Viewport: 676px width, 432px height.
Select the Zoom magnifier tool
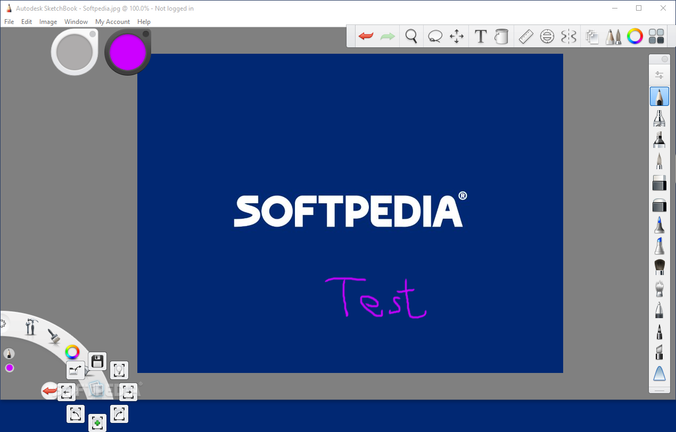pyautogui.click(x=411, y=36)
